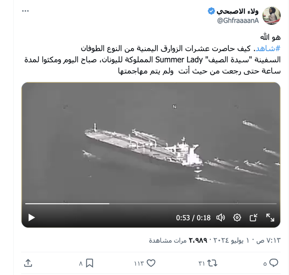The height and width of the screenshot is (275, 289).
Task: Click the ٢،٩٨٩ views count
Action: point(198,240)
